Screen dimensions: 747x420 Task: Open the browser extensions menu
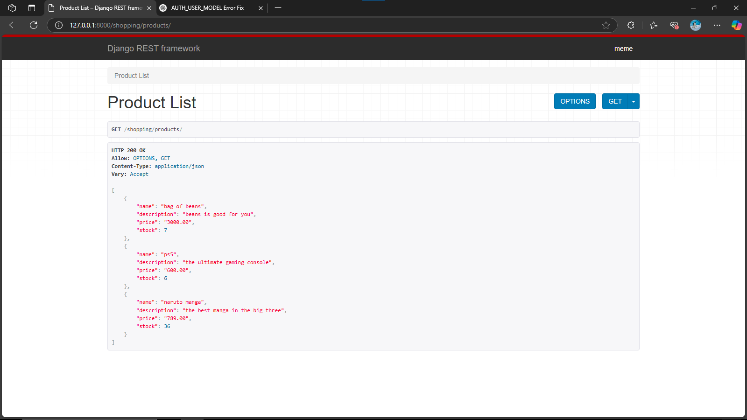pyautogui.click(x=631, y=25)
